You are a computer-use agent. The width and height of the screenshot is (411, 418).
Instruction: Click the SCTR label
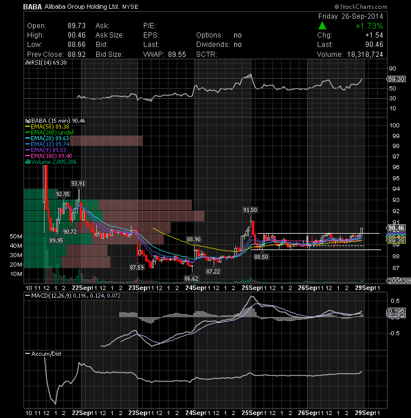click(207, 55)
